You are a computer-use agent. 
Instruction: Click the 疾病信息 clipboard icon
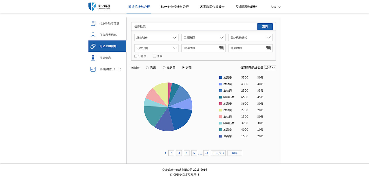tap(93, 58)
